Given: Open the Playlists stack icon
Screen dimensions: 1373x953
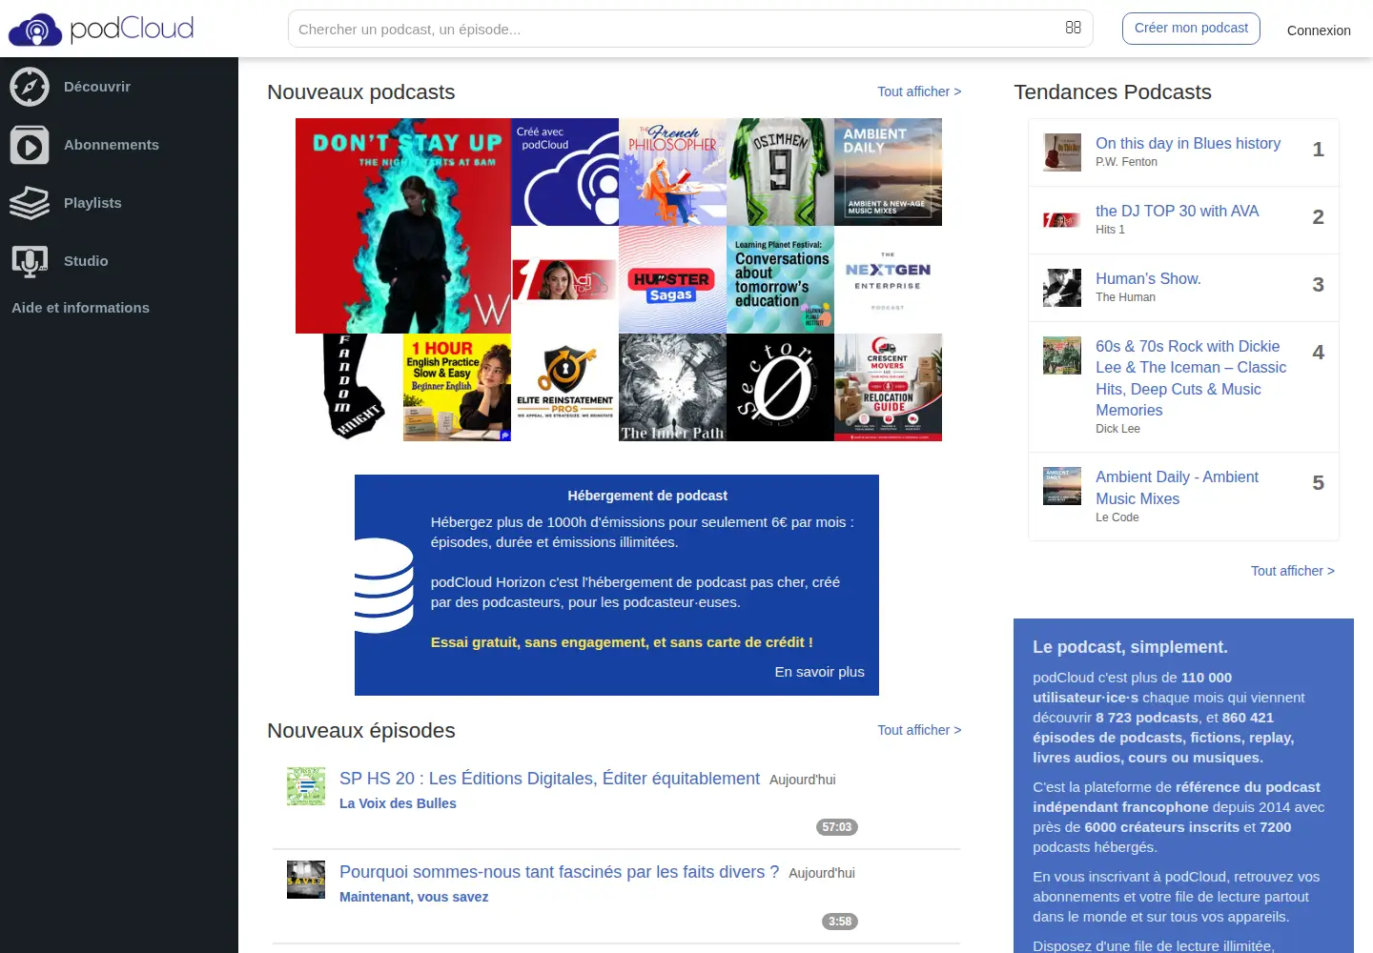Looking at the screenshot, I should click(30, 203).
